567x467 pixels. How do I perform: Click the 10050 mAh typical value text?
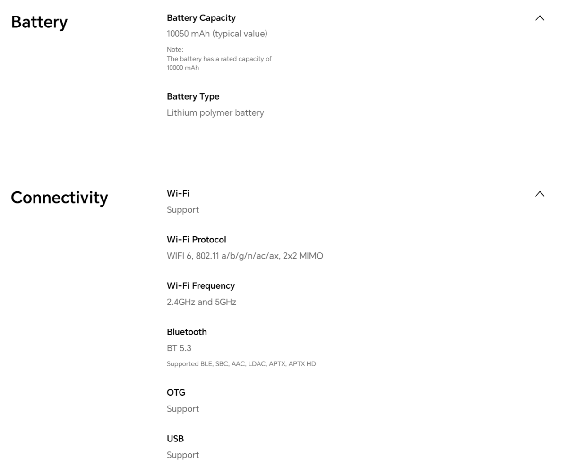217,34
